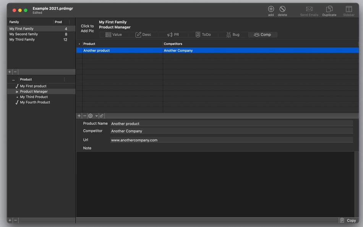Click the dot column header in competitors table

click(79, 44)
